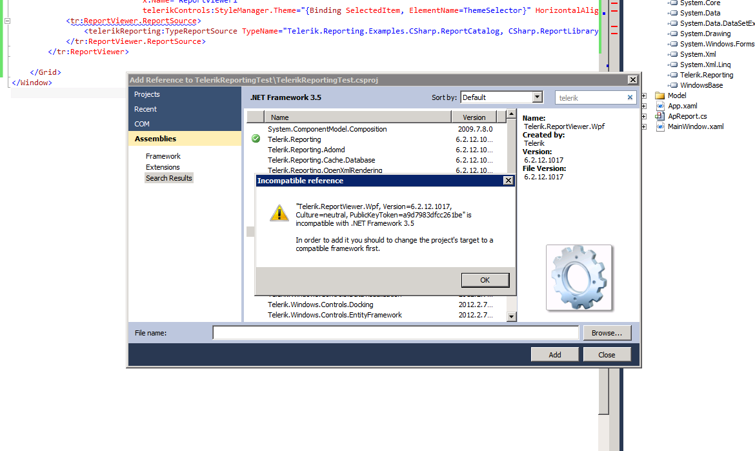Close the Incompatible reference dialog
755x451 pixels.
(x=508, y=181)
